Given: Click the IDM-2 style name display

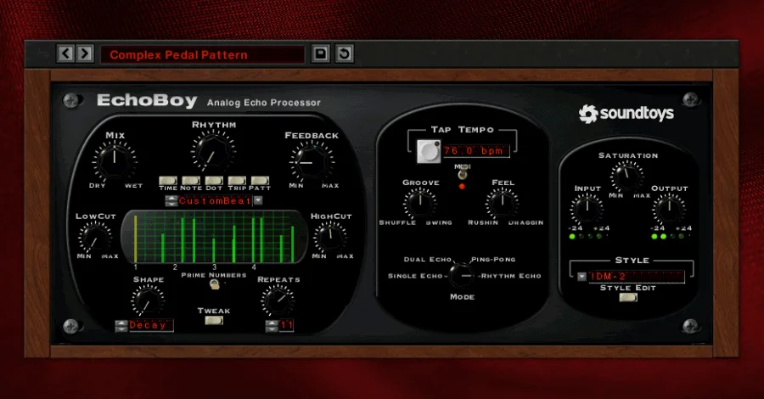Looking at the screenshot, I should (x=636, y=276).
